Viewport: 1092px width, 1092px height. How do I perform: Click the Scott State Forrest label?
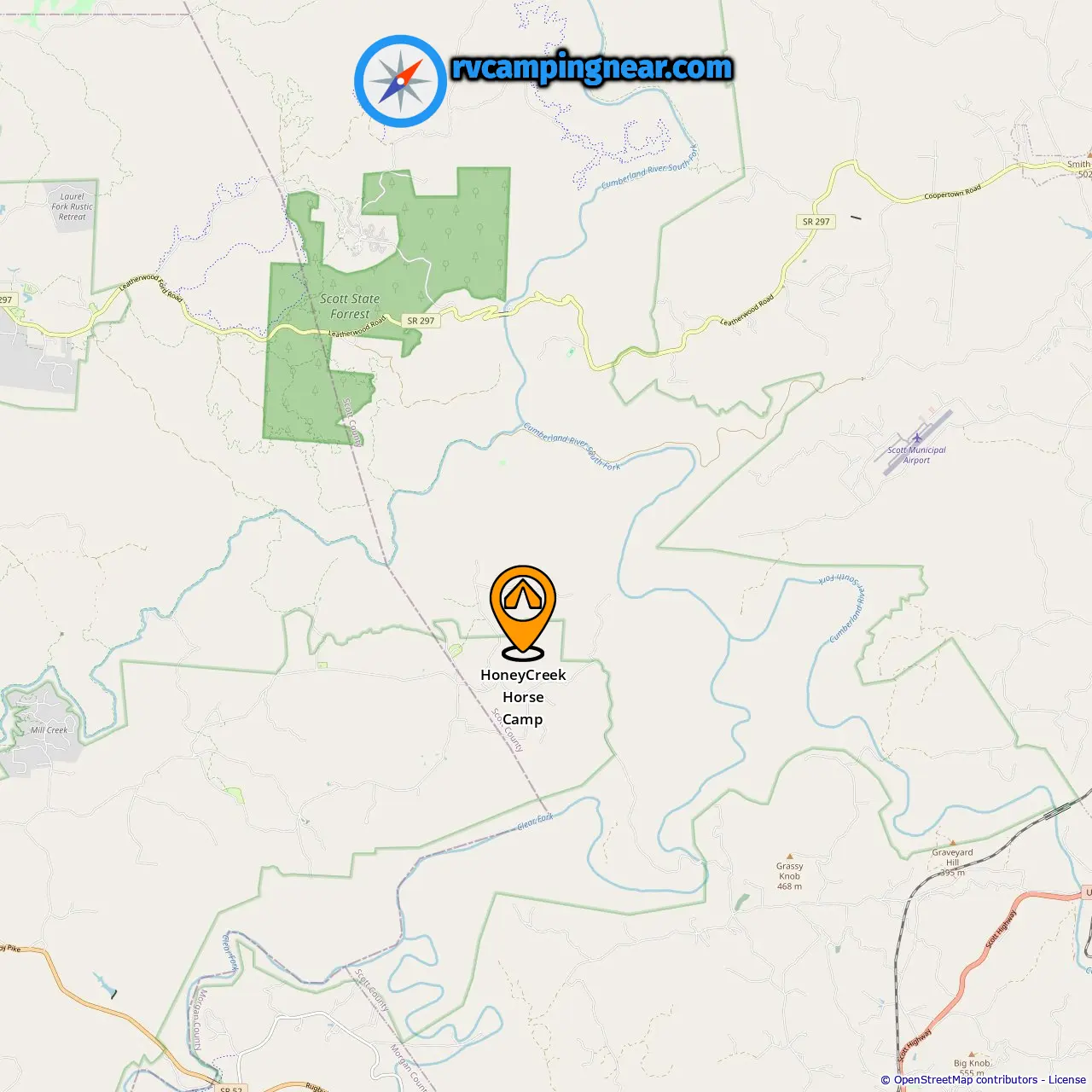(350, 306)
